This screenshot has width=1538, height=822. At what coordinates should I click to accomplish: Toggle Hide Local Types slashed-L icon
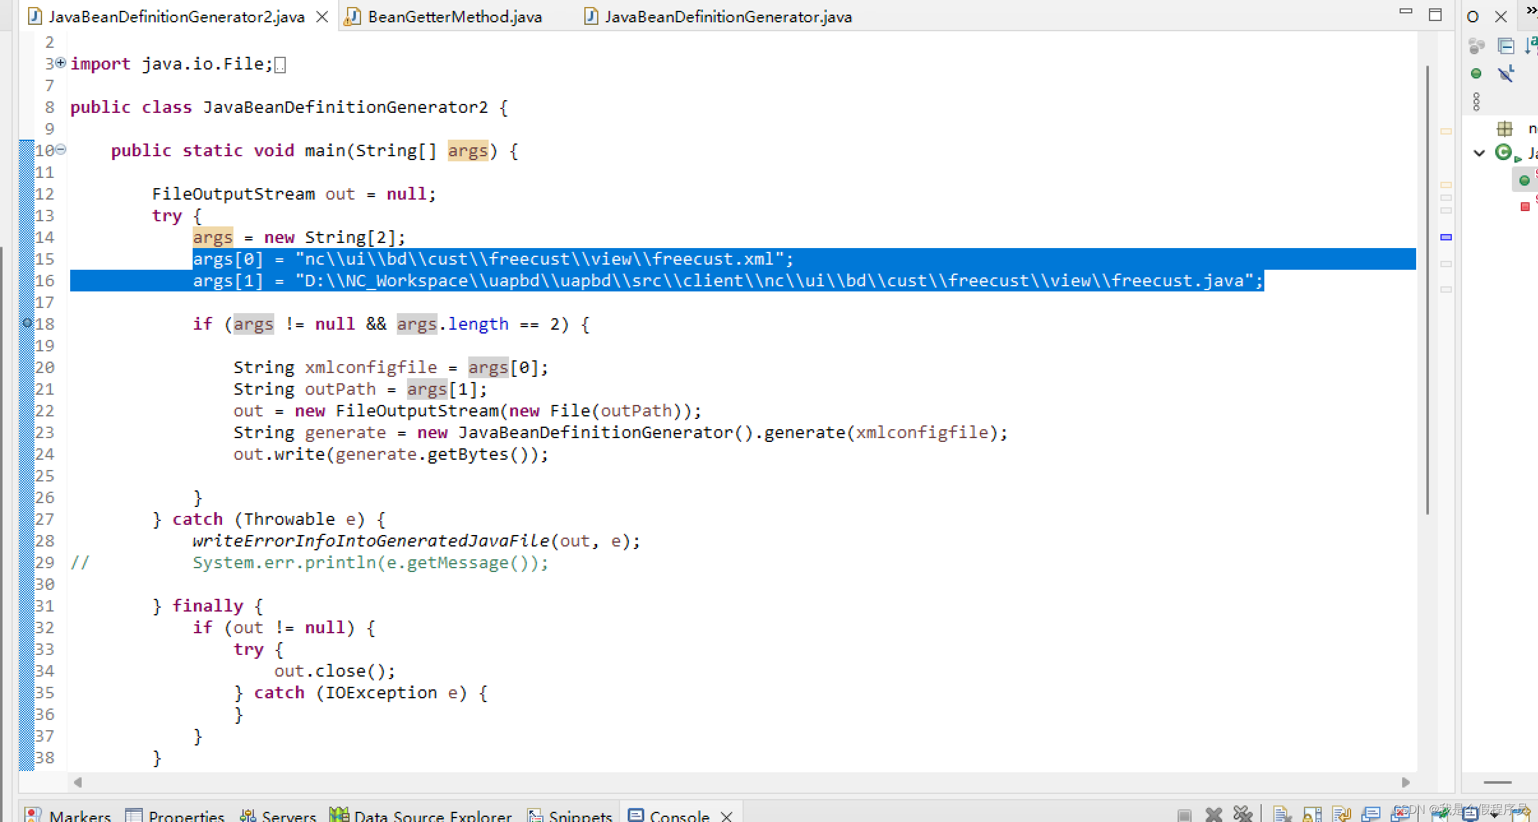(1505, 74)
